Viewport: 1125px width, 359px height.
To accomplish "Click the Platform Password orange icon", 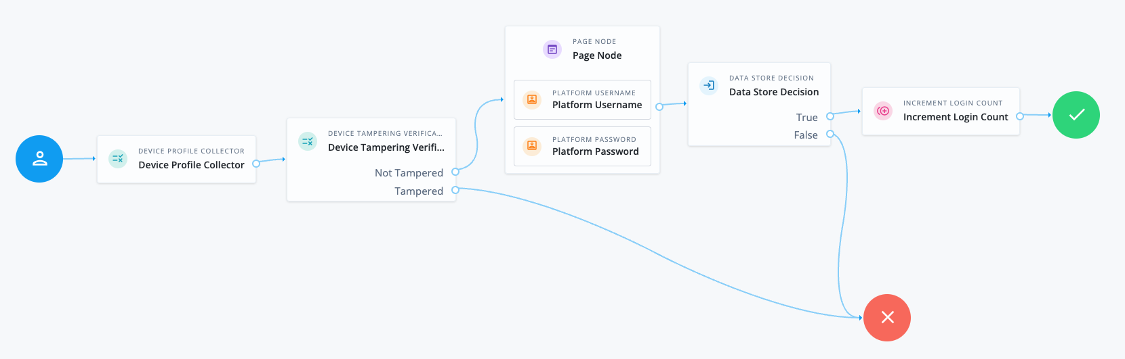I will [x=532, y=146].
